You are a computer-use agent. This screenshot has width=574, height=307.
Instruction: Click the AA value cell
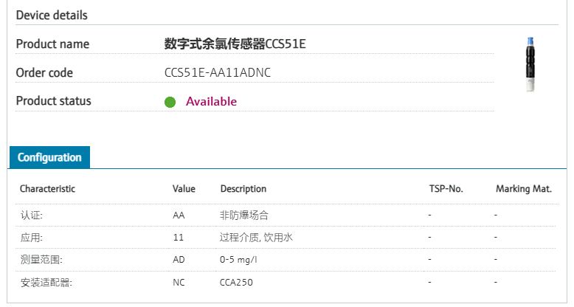click(179, 215)
